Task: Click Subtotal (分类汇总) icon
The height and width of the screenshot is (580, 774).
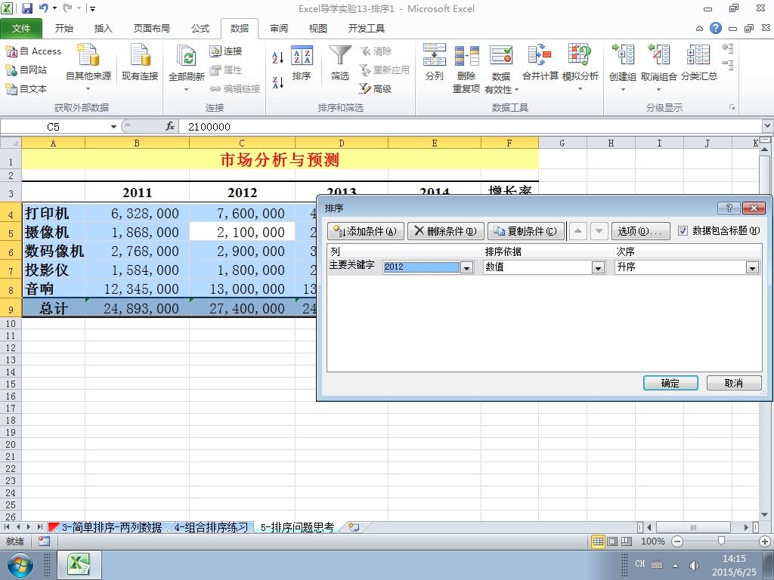Action: 699,62
